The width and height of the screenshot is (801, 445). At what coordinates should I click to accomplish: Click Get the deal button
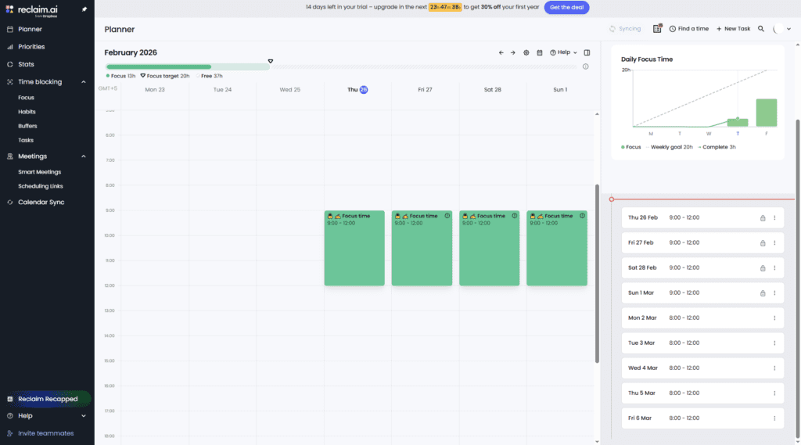tap(566, 7)
